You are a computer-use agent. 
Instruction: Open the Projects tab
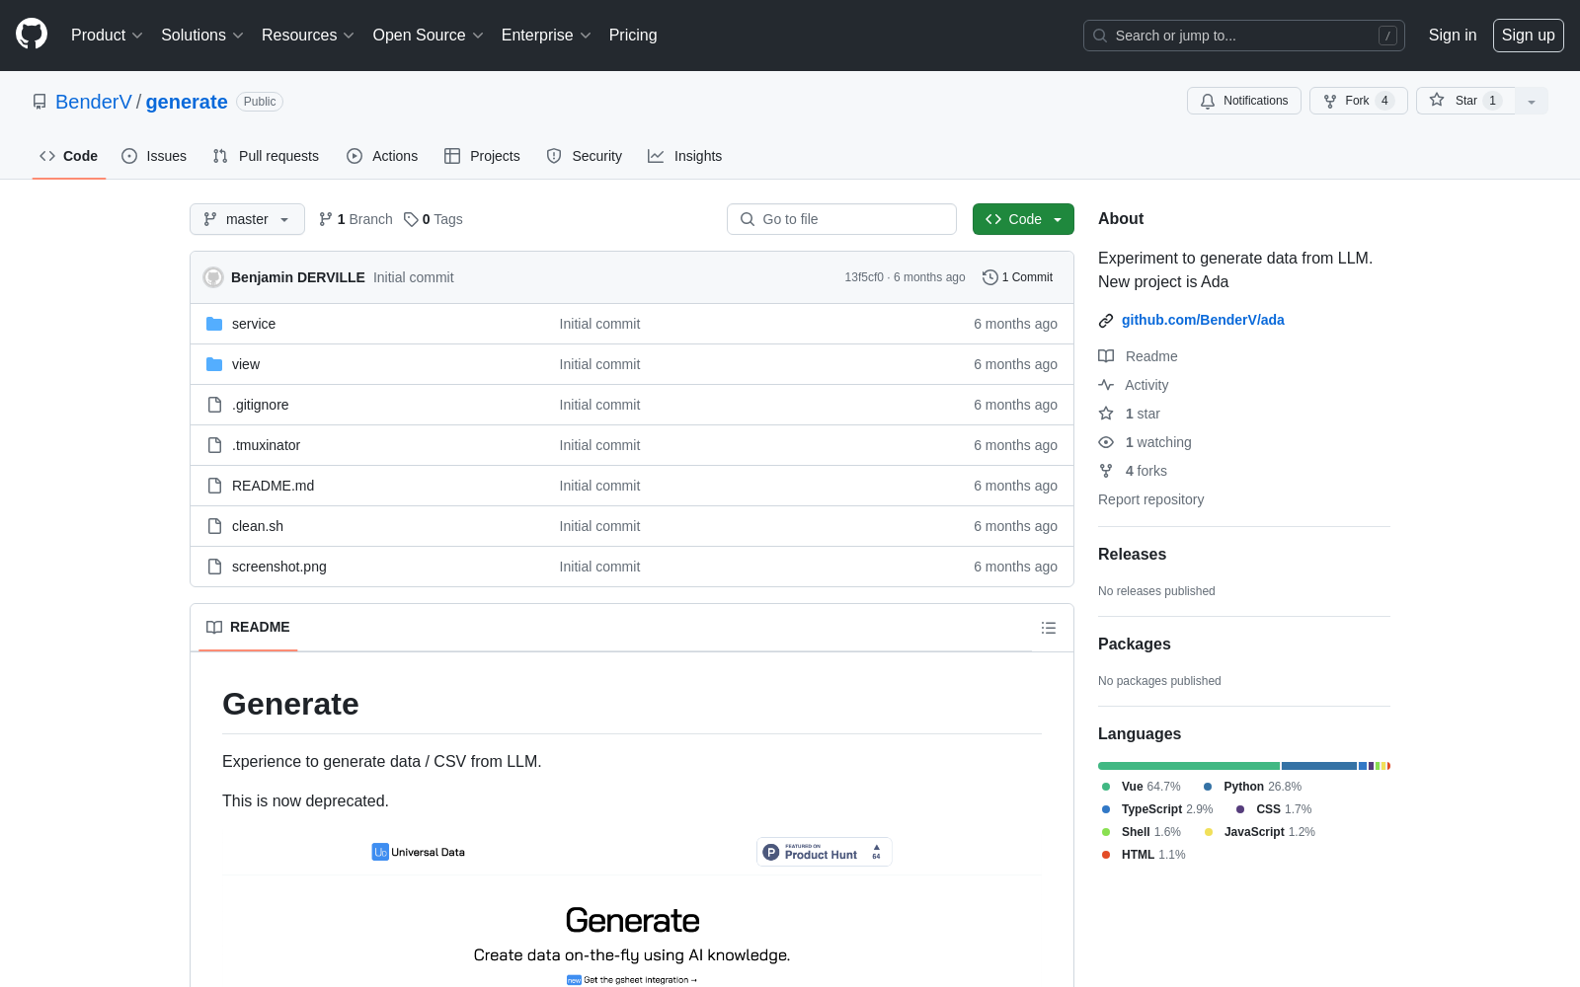click(x=482, y=156)
